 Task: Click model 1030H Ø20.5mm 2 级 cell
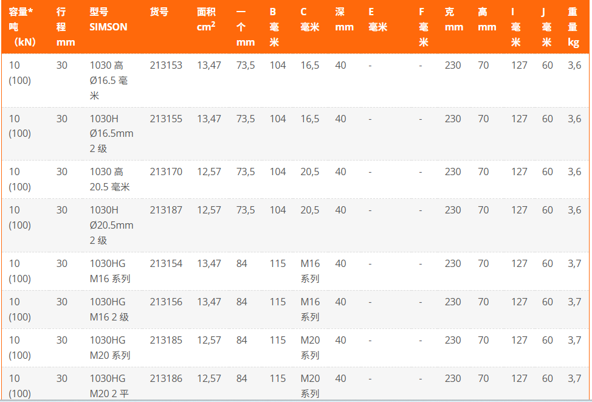(x=111, y=225)
